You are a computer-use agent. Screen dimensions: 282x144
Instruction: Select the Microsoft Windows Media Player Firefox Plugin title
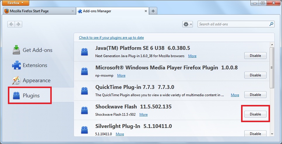(156, 68)
